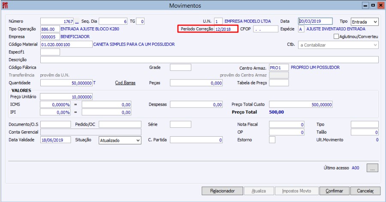Image resolution: width=386 pixels, height=202 pixels.
Task: Click the Preço Total value 500,00
Action: point(277,112)
